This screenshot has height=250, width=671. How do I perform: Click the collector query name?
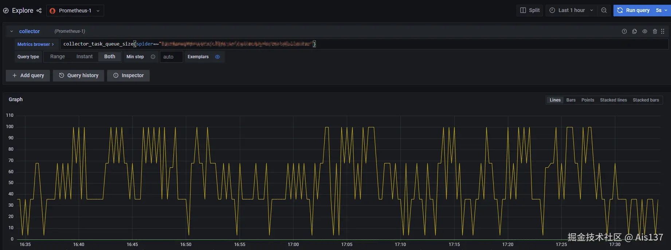(x=30, y=31)
